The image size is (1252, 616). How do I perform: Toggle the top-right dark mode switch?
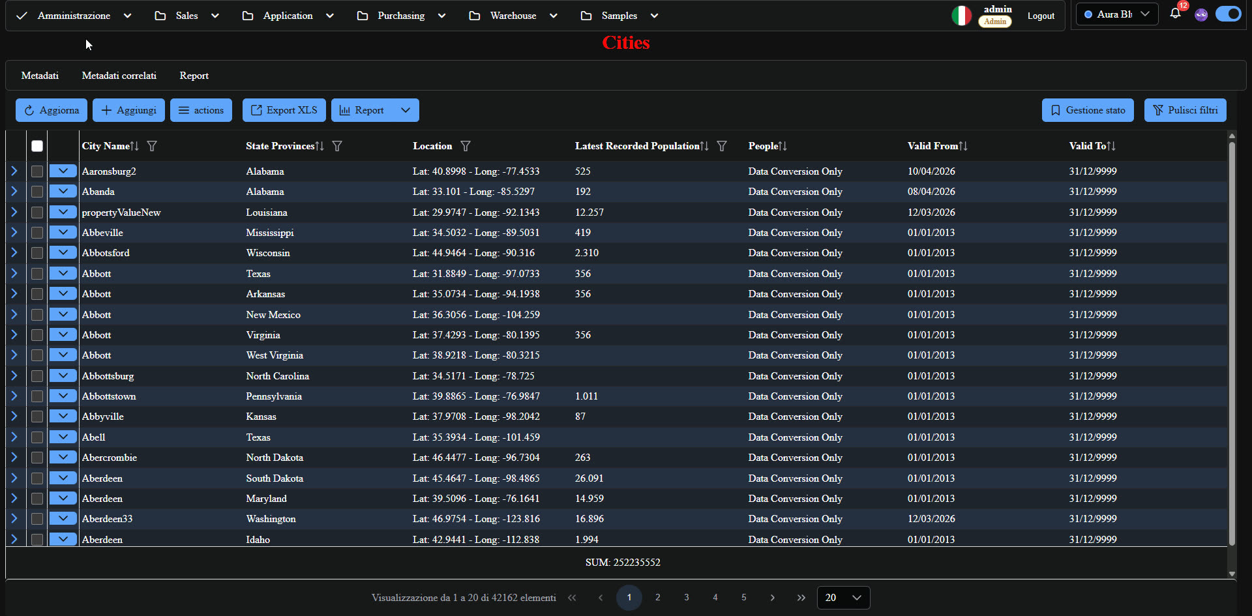pos(1229,14)
